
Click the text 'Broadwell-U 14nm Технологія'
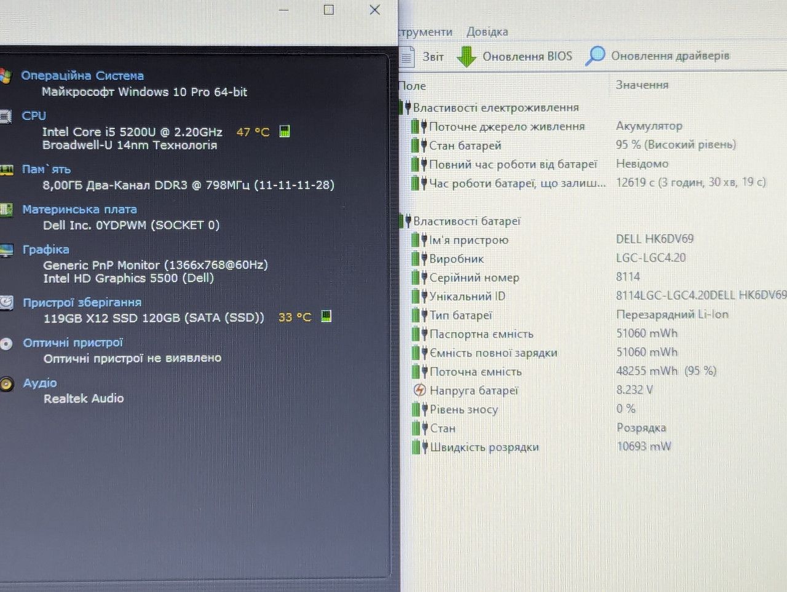[x=130, y=146]
